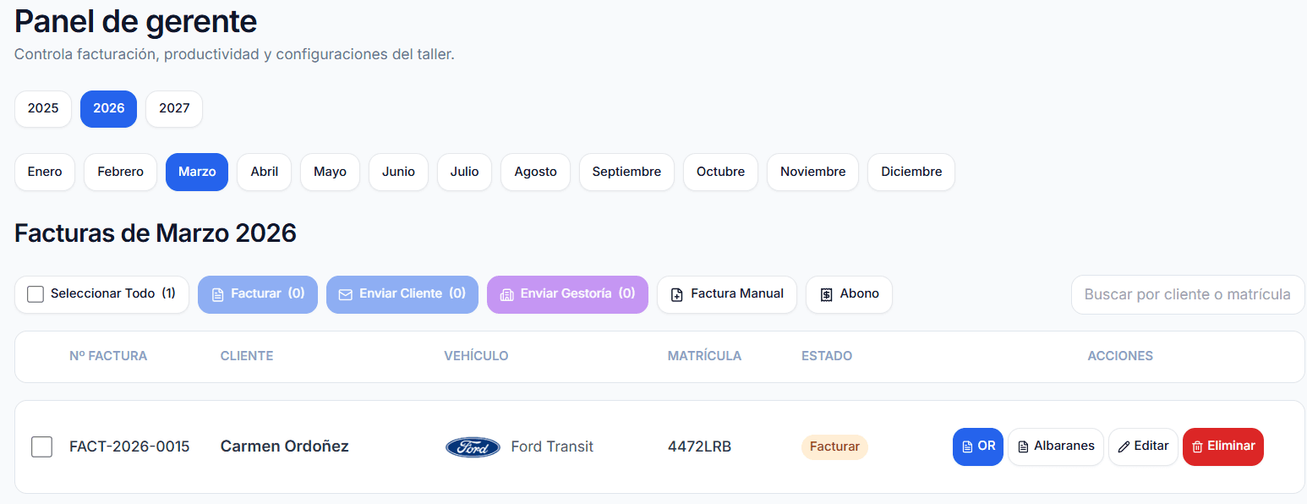
Task: Click the trash icon on the Eliminar button
Action: click(1198, 446)
